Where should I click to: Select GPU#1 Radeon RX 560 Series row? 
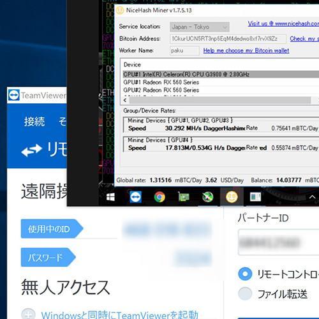(221, 82)
